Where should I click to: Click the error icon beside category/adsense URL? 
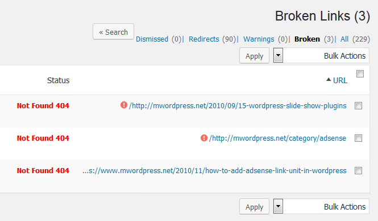204,138
